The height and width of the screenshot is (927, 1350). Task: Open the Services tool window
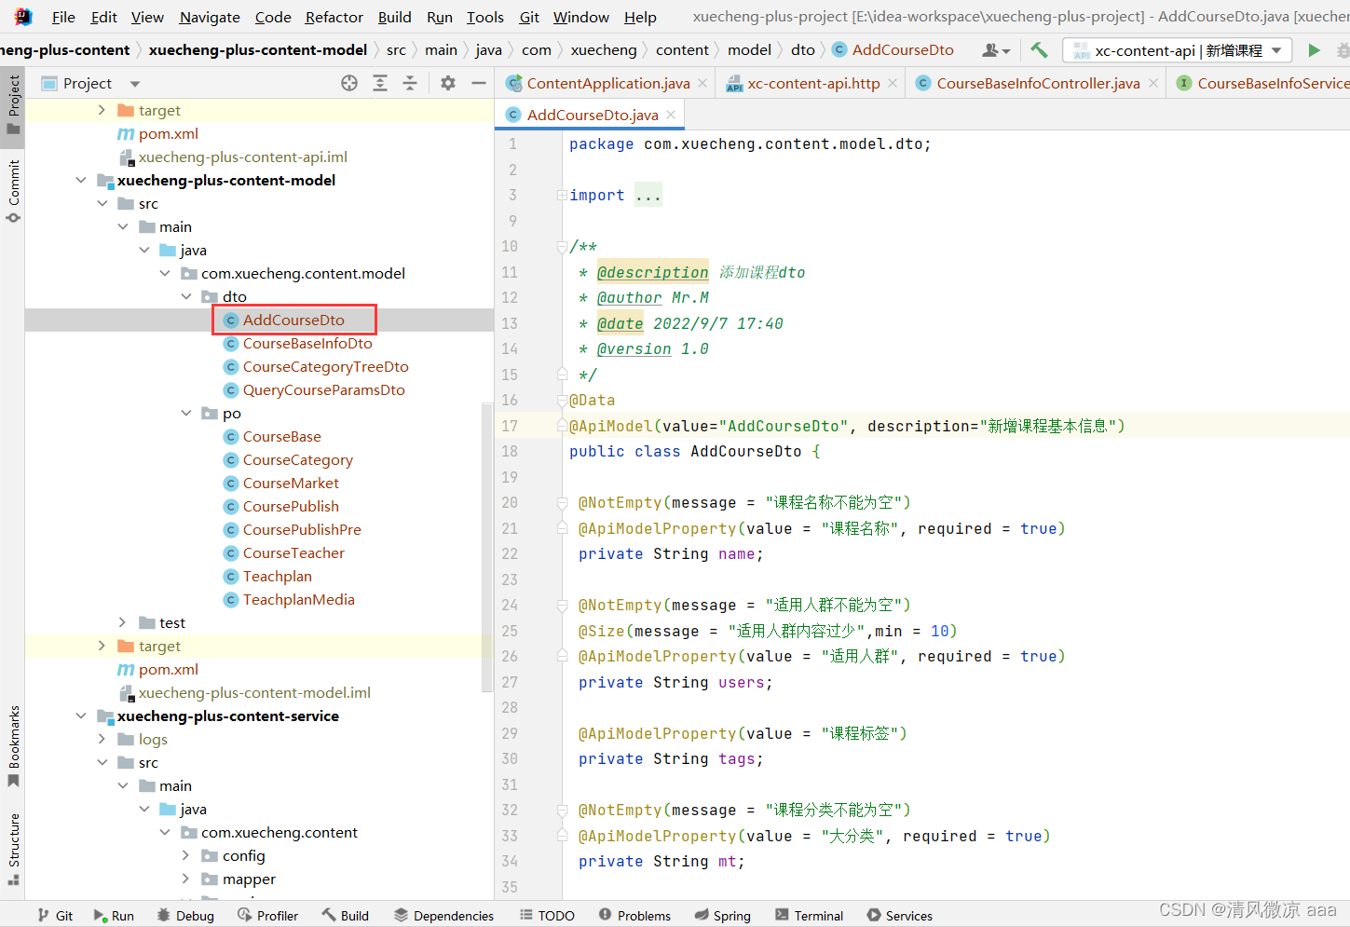[x=899, y=916]
